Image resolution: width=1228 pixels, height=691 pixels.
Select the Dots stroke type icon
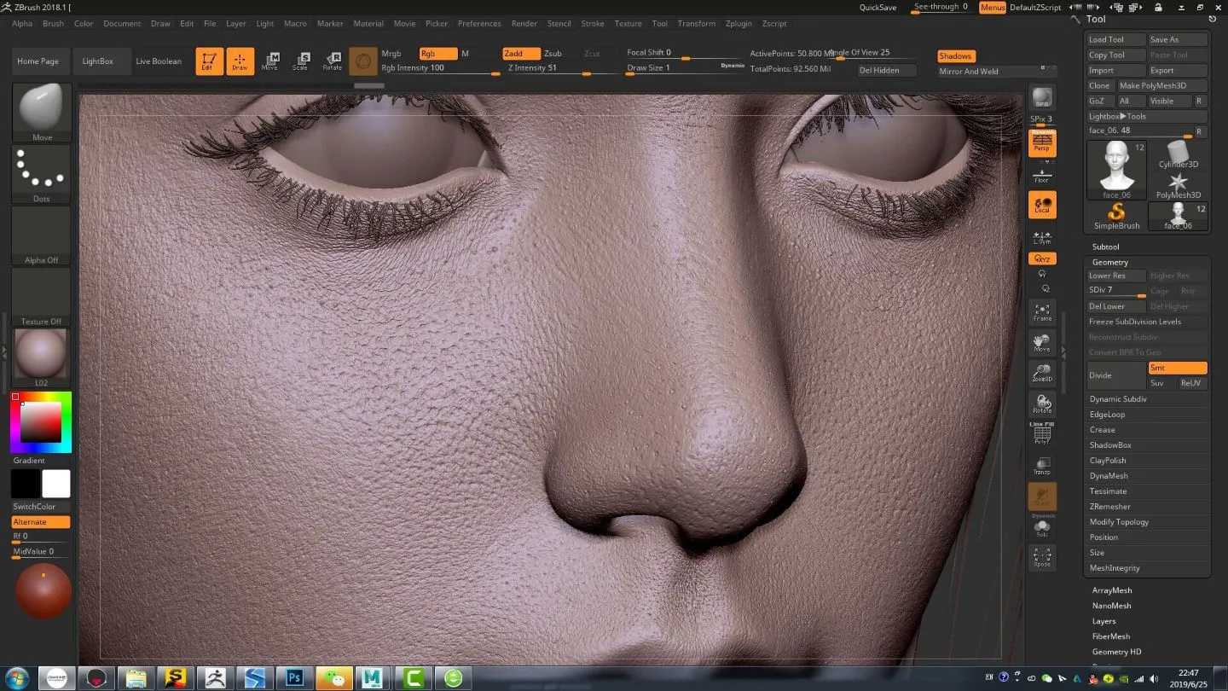42,174
